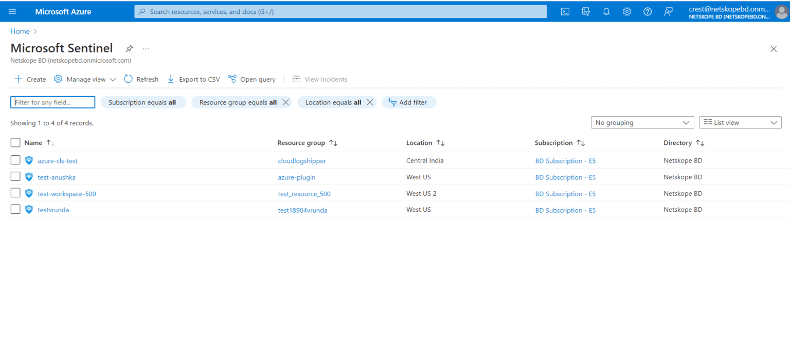Open the directory and subscription filter
Viewport: 790px width, 349px height.
point(586,11)
